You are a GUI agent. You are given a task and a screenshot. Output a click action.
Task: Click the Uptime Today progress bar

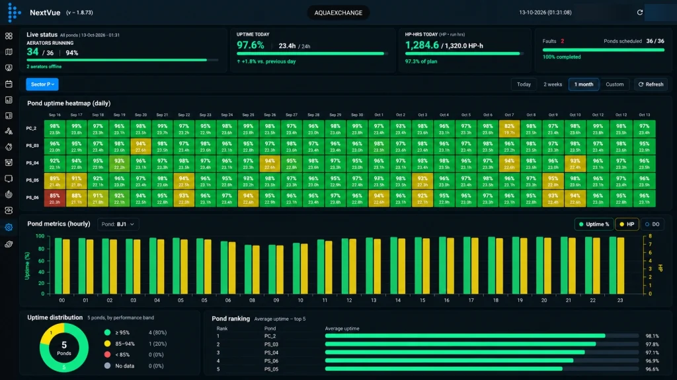click(312, 53)
